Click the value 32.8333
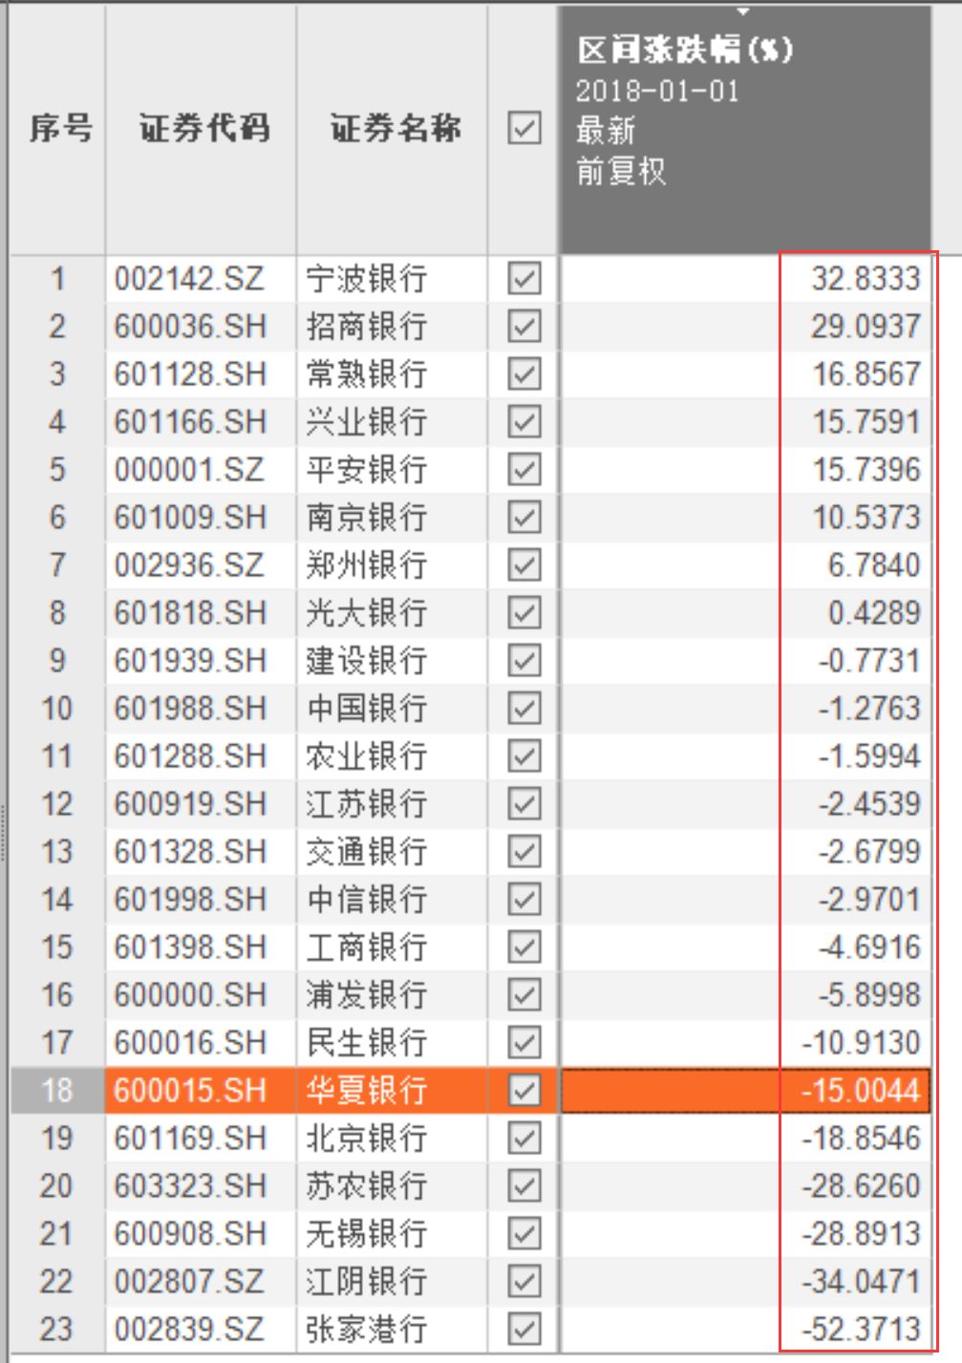 pyautogui.click(x=866, y=279)
